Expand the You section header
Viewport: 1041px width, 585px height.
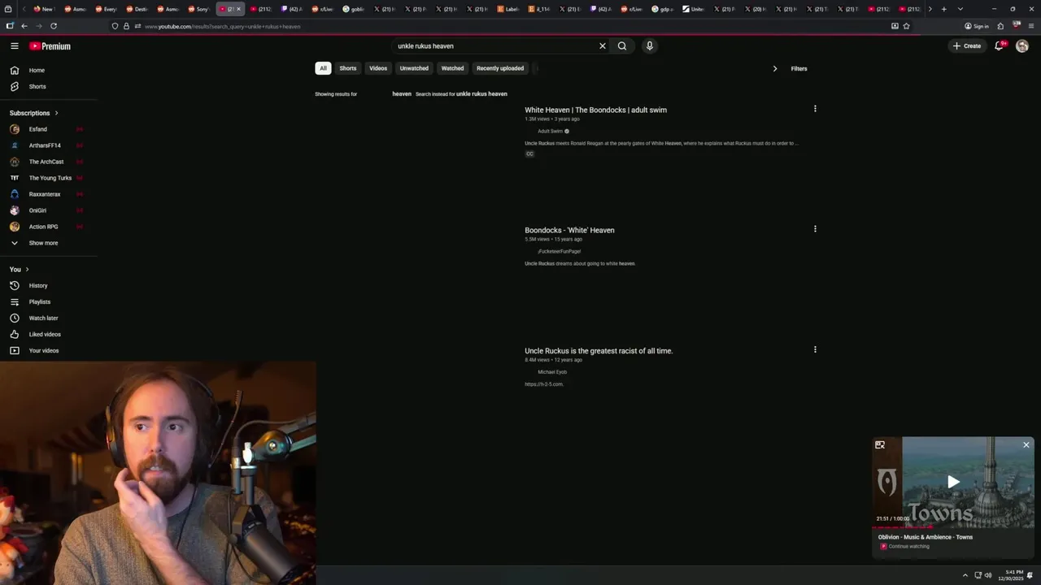tap(20, 270)
